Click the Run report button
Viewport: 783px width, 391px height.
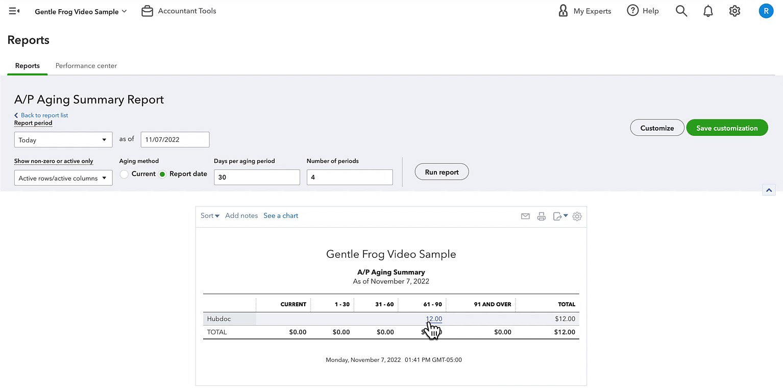442,172
